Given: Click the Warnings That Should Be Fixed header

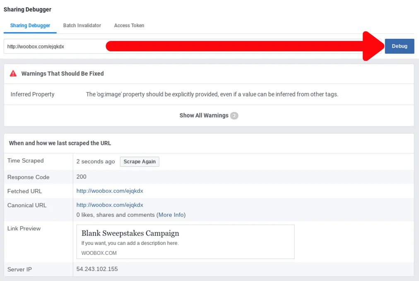Looking at the screenshot, I should click(x=63, y=73).
